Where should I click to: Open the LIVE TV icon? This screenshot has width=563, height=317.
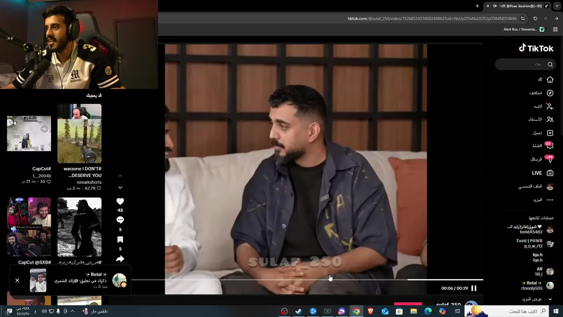pyautogui.click(x=550, y=173)
